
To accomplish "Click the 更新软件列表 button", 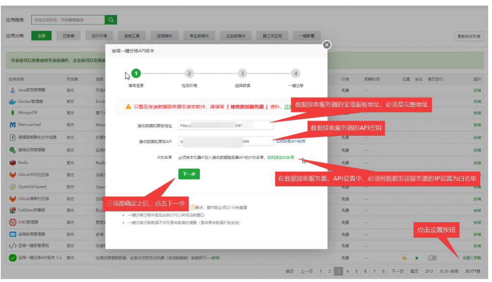I will 469,36.
